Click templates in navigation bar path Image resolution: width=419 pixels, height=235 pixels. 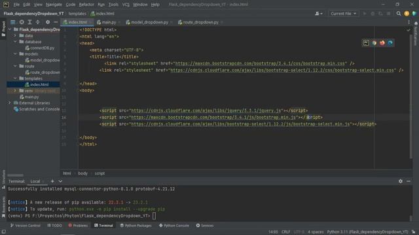click(77, 14)
